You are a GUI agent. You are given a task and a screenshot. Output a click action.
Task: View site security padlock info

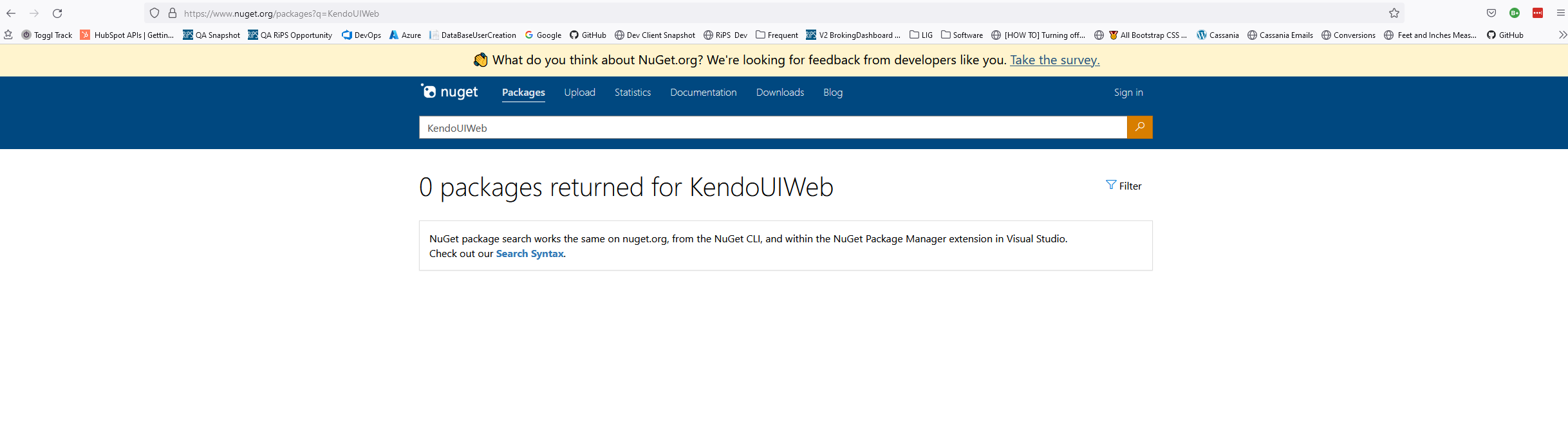(173, 13)
